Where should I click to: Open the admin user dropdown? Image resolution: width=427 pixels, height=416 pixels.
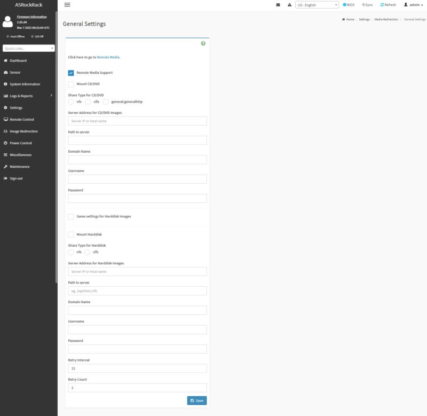(x=413, y=5)
